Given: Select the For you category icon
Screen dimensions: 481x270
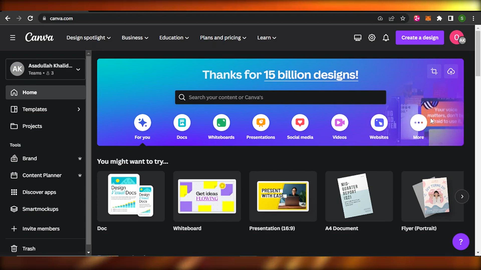Looking at the screenshot, I should click(x=142, y=122).
